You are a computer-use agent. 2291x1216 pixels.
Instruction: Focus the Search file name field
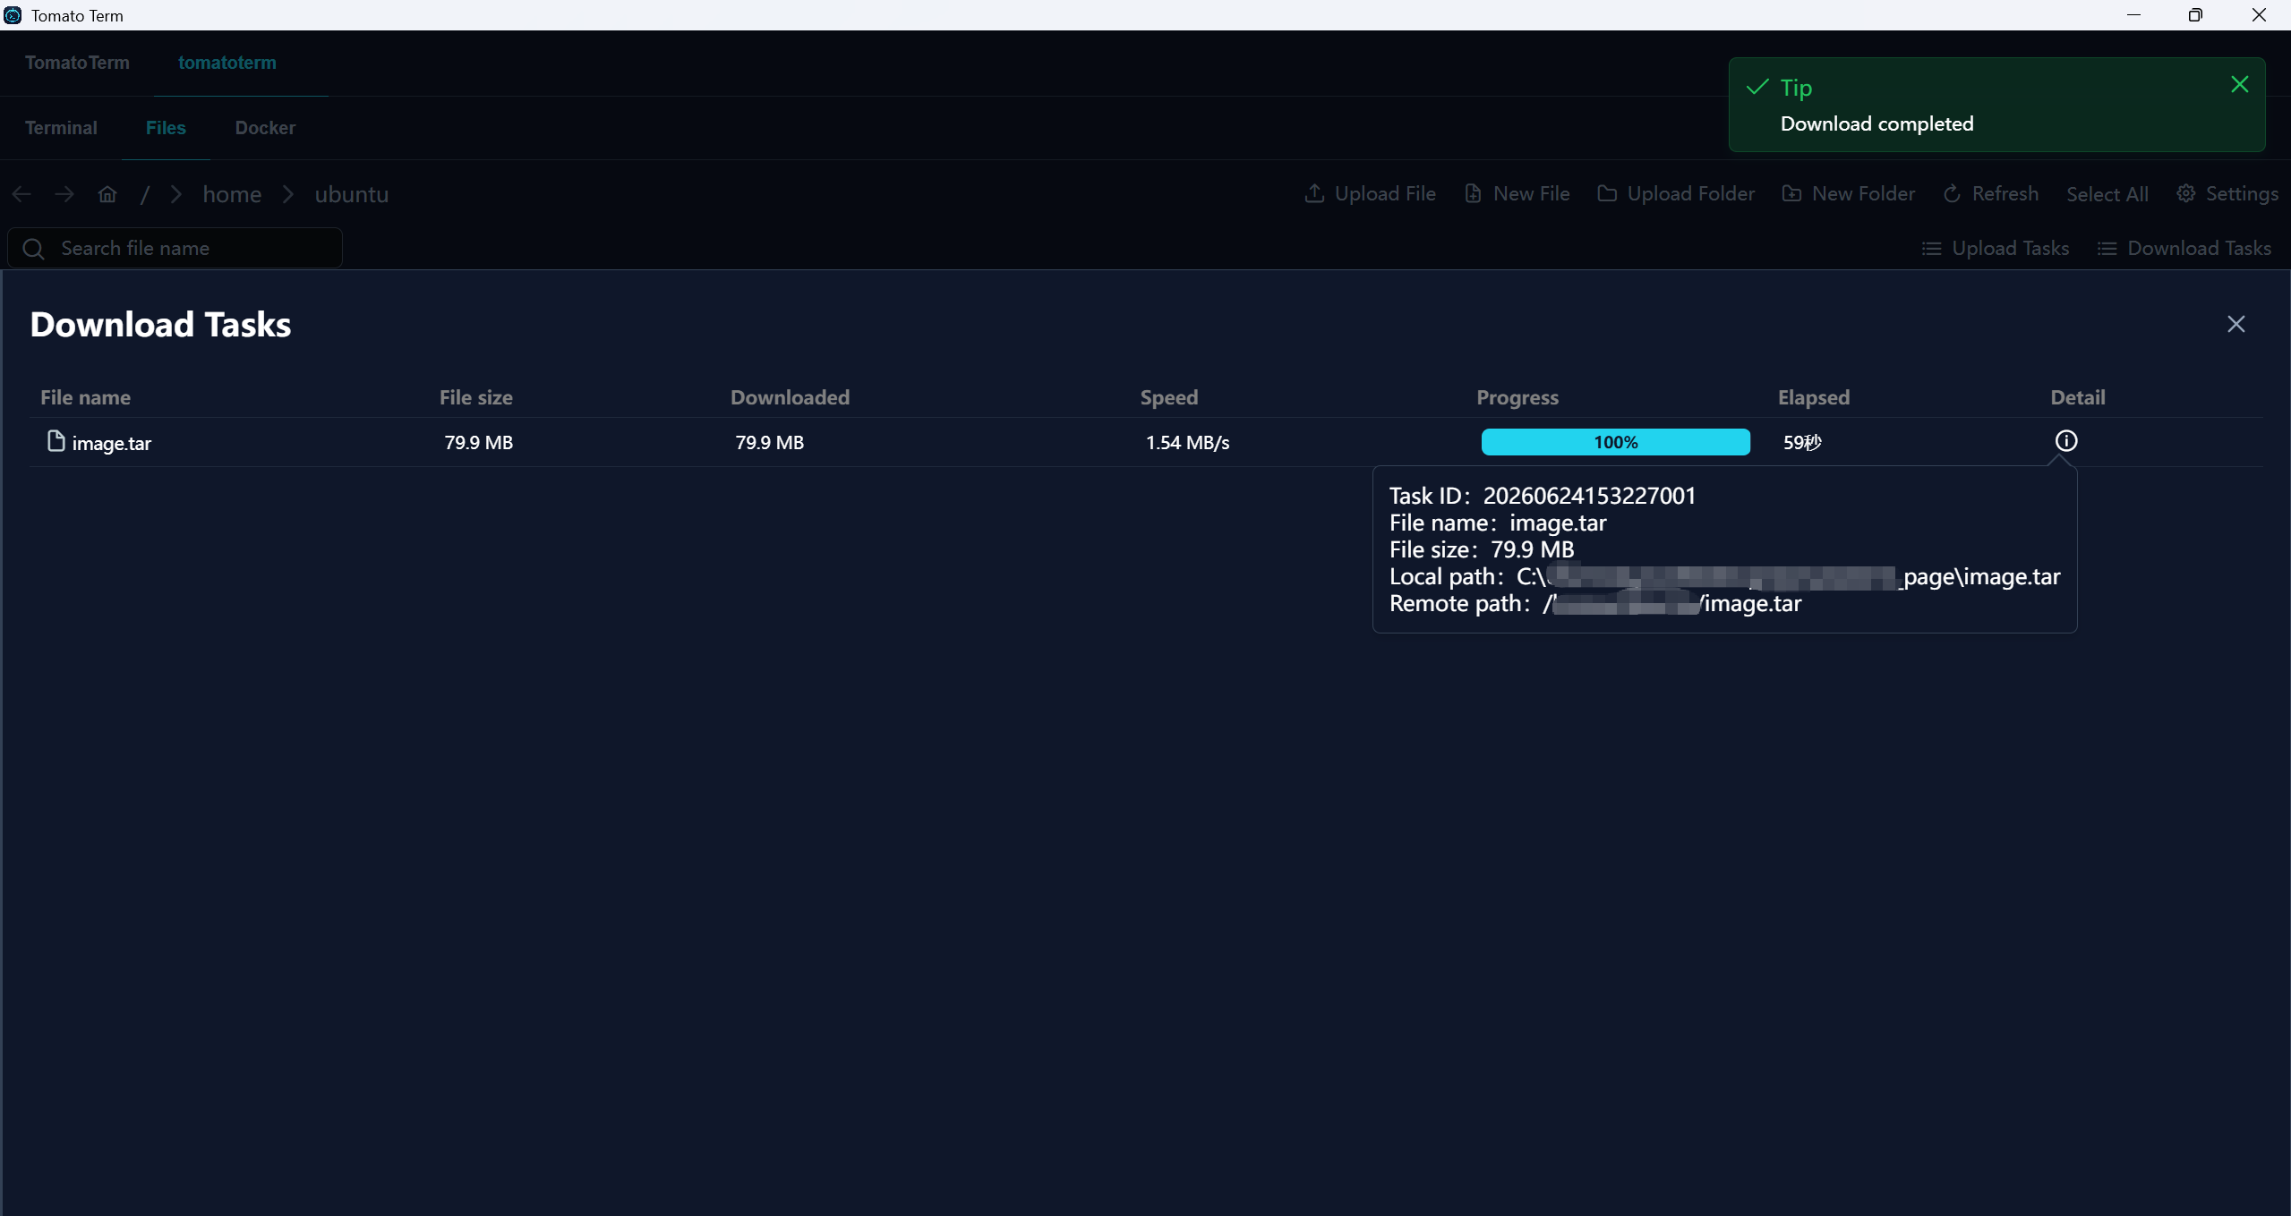point(175,248)
